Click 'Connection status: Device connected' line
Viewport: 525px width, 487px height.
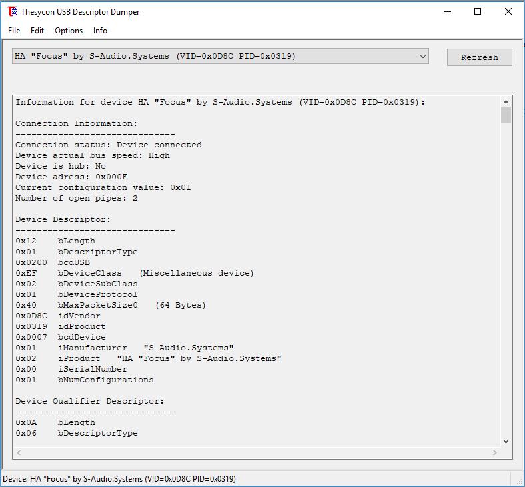point(109,145)
